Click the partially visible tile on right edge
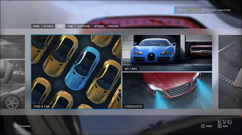The width and height of the screenshot is (242, 135). tap(230, 72)
